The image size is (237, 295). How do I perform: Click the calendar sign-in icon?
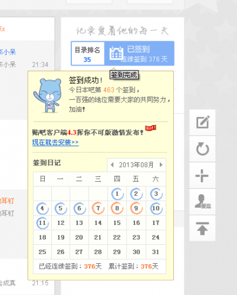[116, 53]
